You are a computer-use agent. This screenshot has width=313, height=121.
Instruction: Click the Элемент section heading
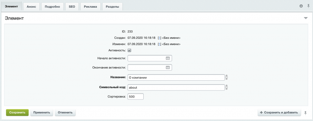[14, 18]
